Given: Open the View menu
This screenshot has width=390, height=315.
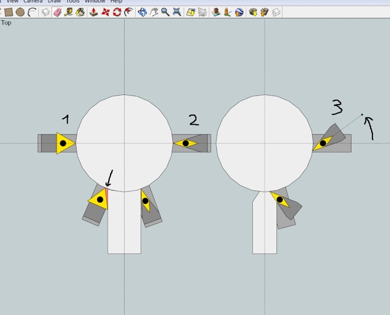Looking at the screenshot, I should point(12,1).
